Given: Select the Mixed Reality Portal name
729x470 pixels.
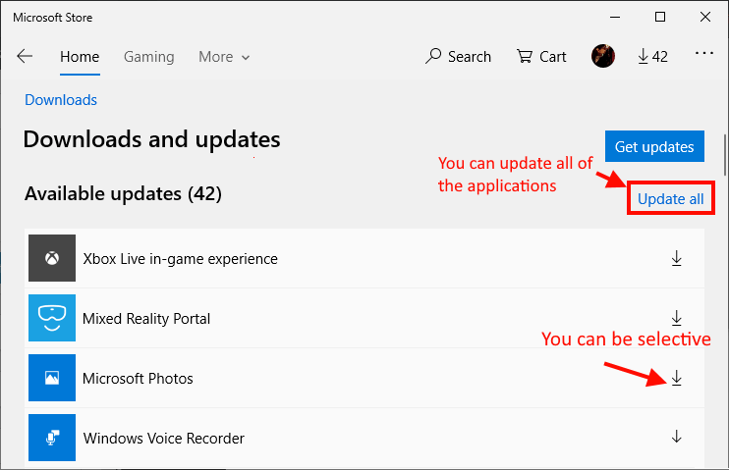Looking at the screenshot, I should (146, 319).
